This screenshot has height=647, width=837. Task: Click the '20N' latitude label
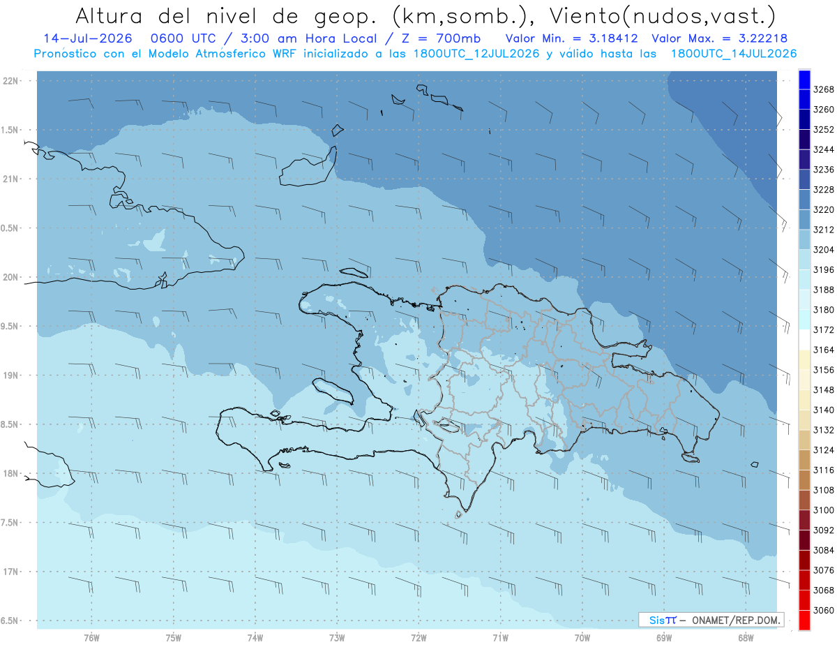(11, 277)
